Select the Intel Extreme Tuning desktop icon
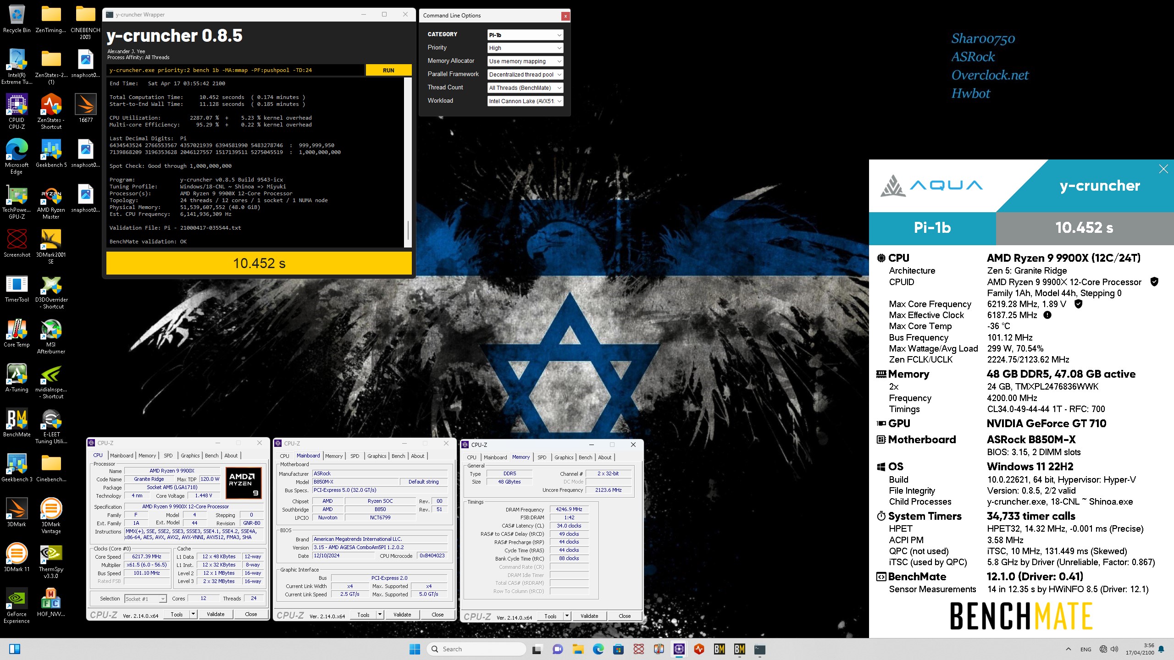 click(x=17, y=67)
